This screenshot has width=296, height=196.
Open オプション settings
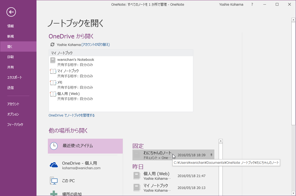(18, 114)
